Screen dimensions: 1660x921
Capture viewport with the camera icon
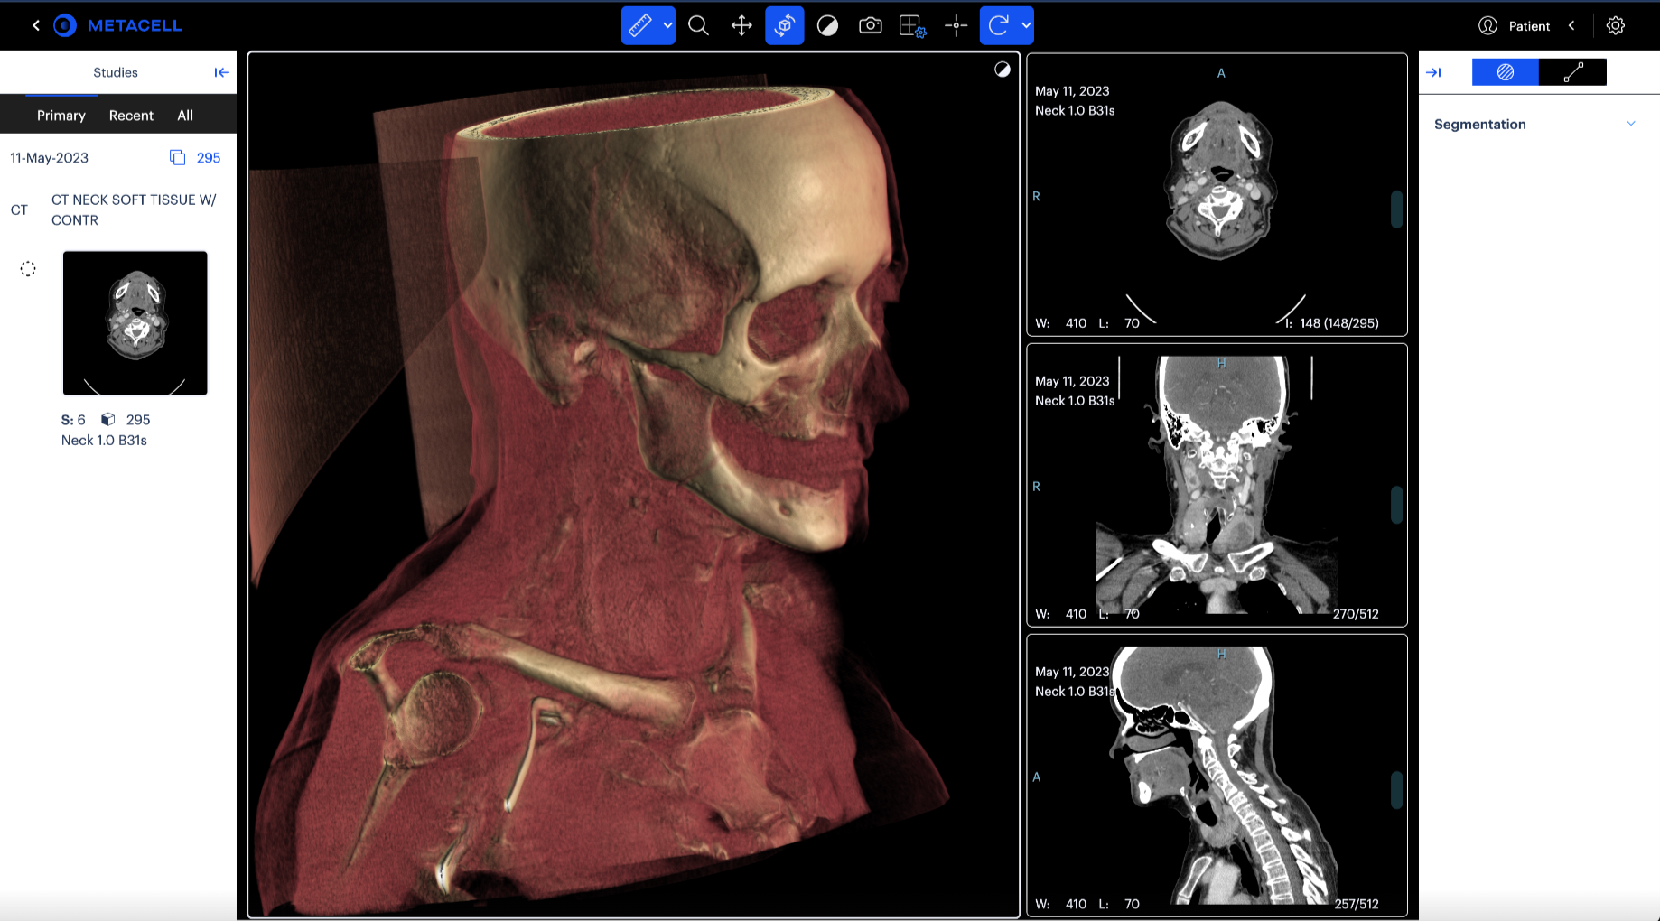[x=870, y=26]
